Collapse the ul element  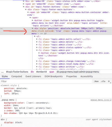point(35,36)
